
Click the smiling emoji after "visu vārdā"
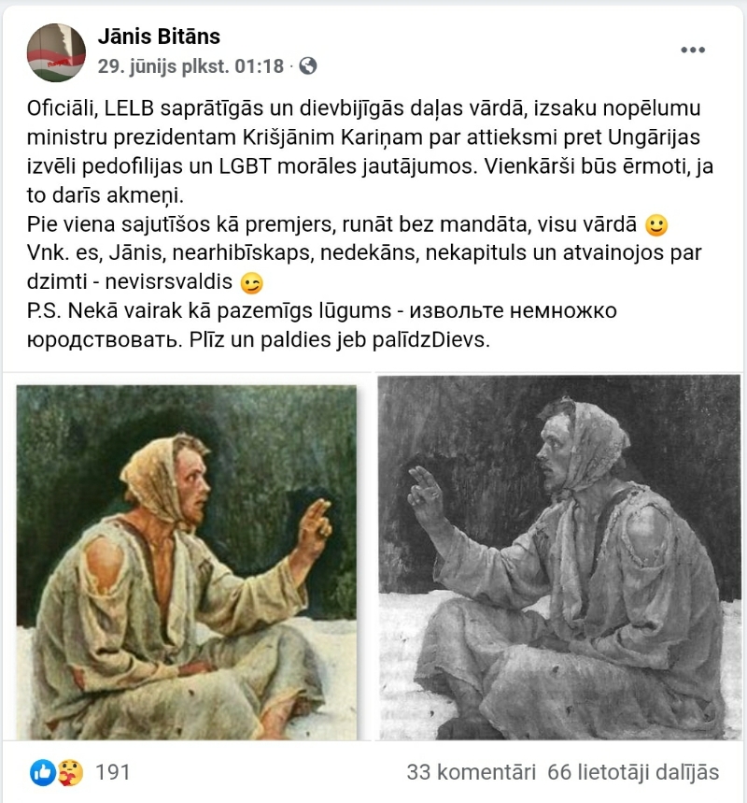656,224
